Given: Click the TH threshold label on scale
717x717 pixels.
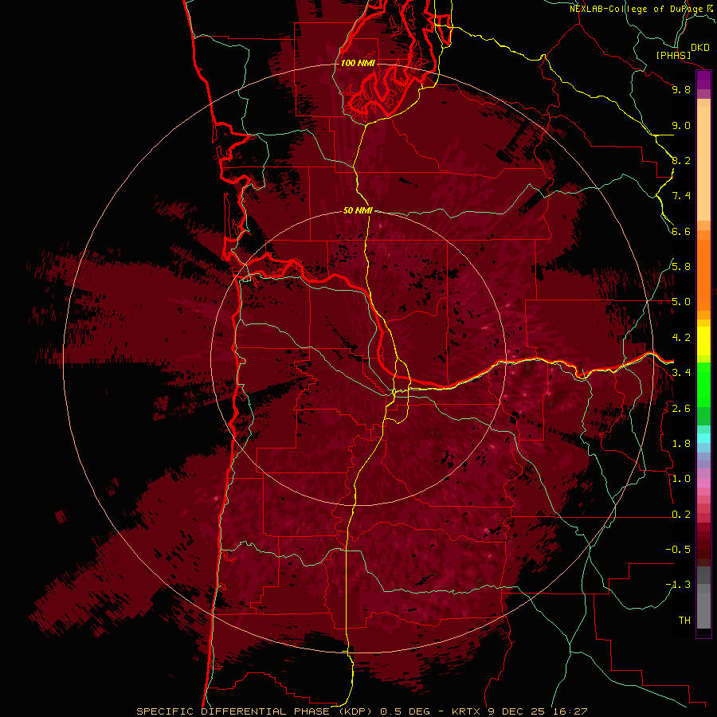Looking at the screenshot, I should click(684, 621).
